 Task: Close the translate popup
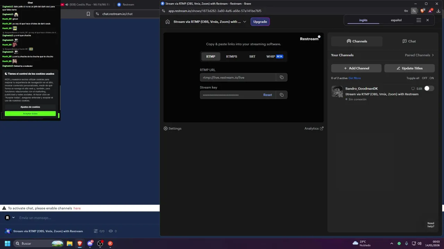tap(428, 20)
